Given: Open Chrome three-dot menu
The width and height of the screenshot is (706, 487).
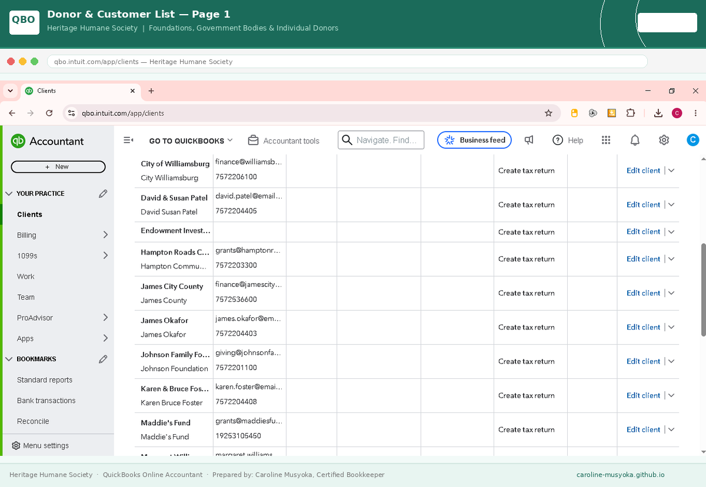Looking at the screenshot, I should point(696,113).
